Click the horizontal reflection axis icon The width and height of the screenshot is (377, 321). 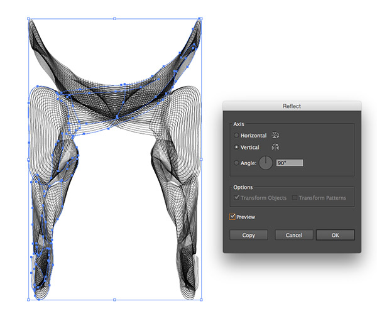275,135
